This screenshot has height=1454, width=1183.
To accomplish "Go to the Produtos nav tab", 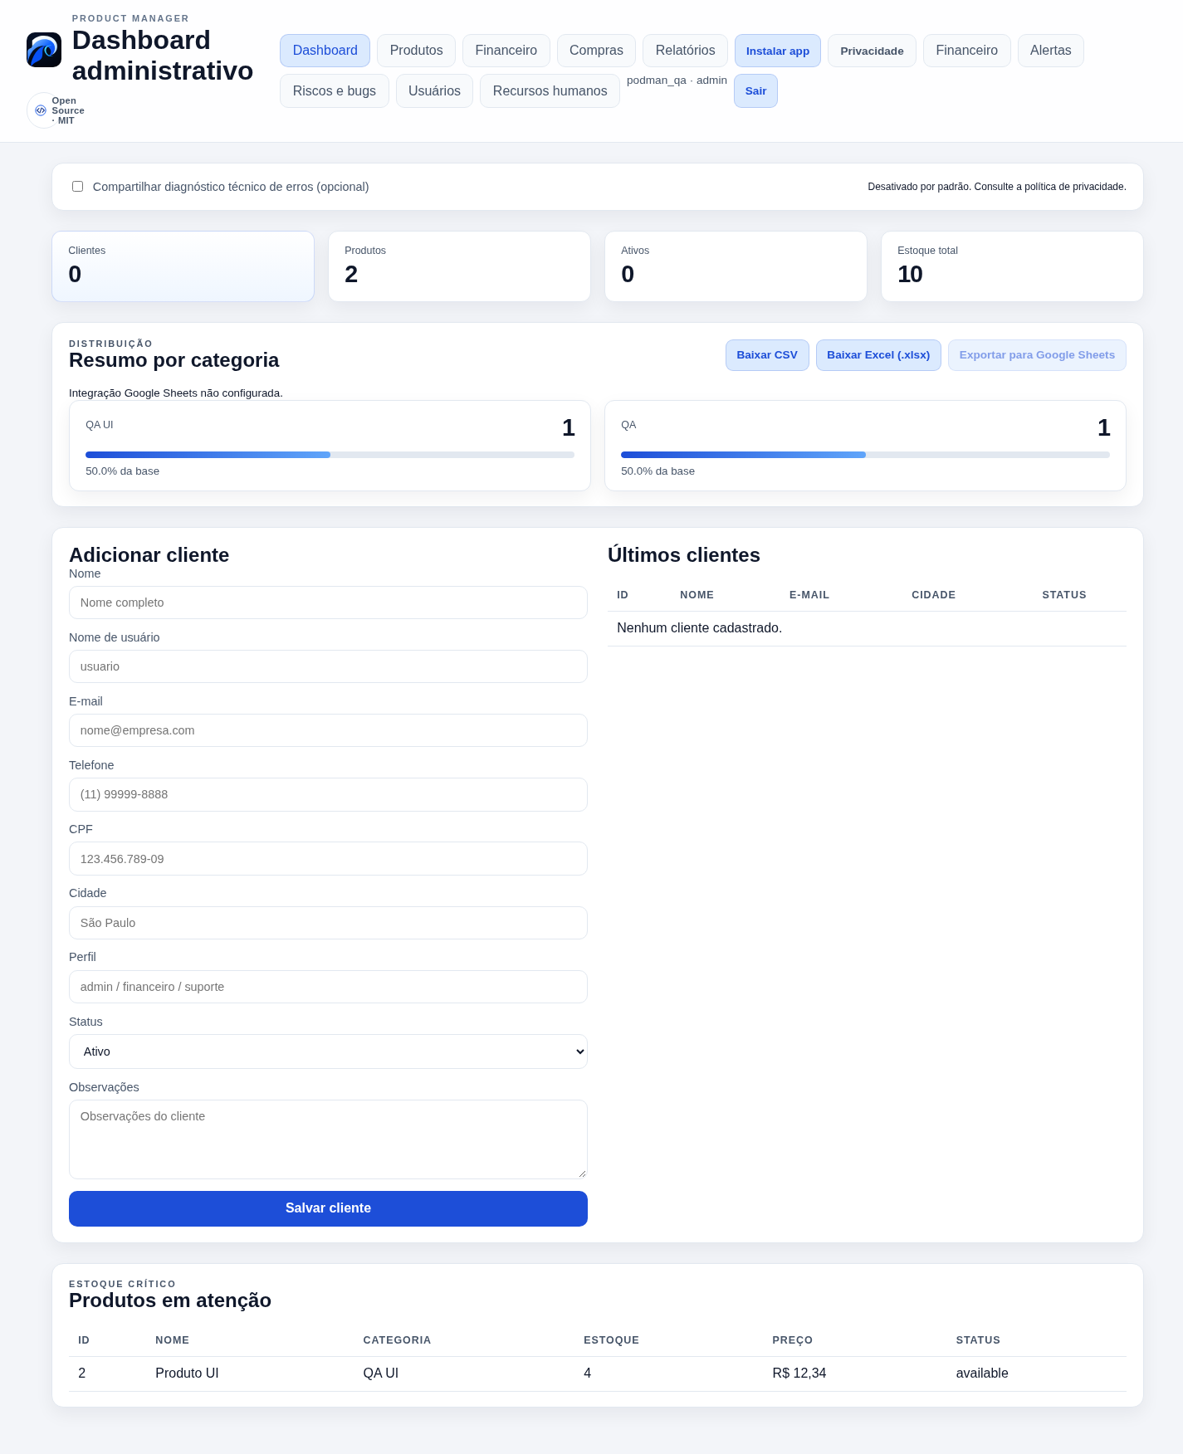I will 417,51.
